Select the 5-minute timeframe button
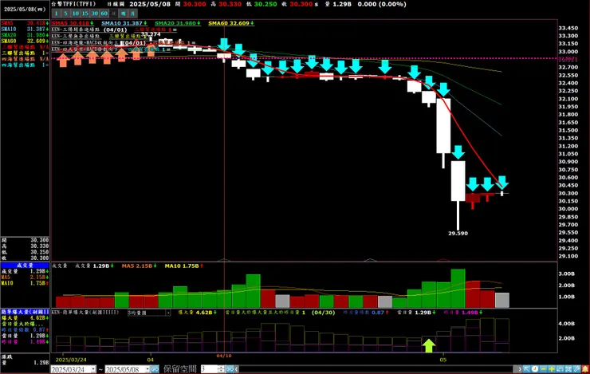This screenshot has width=590, height=374. click(x=65, y=14)
